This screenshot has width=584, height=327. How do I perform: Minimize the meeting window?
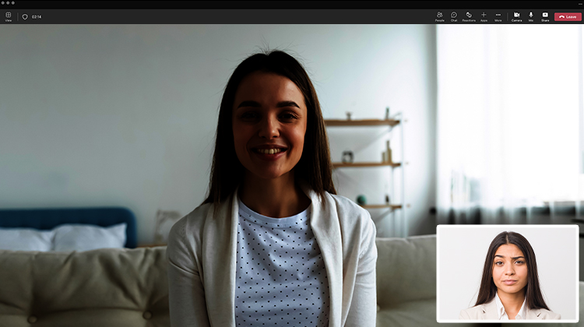(8, 3)
